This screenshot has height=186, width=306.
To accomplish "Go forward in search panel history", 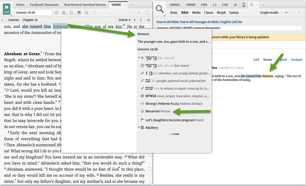I will [x=294, y=13].
